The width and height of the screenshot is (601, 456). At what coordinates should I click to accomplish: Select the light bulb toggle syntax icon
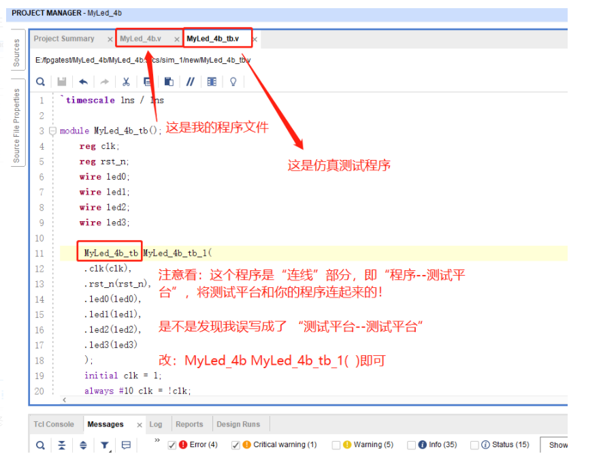(x=231, y=82)
